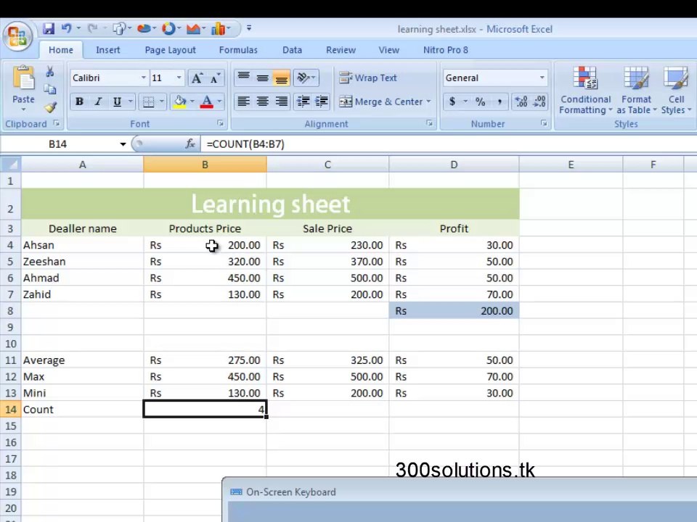697x522 pixels.
Task: Save the workbook with floppy icon
Action: tap(49, 29)
